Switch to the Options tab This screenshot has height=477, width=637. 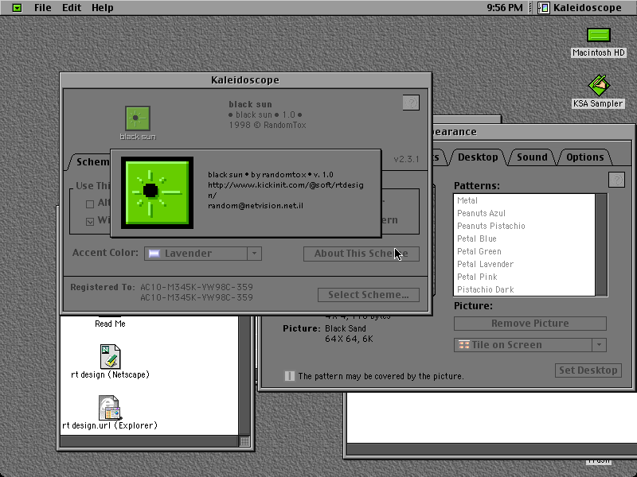pos(585,157)
